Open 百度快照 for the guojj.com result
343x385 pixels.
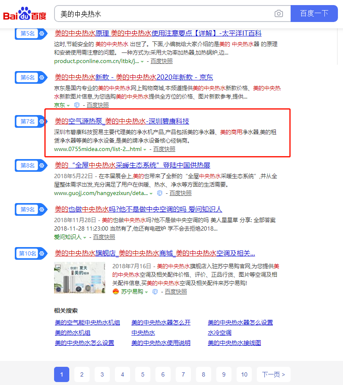click(180, 193)
